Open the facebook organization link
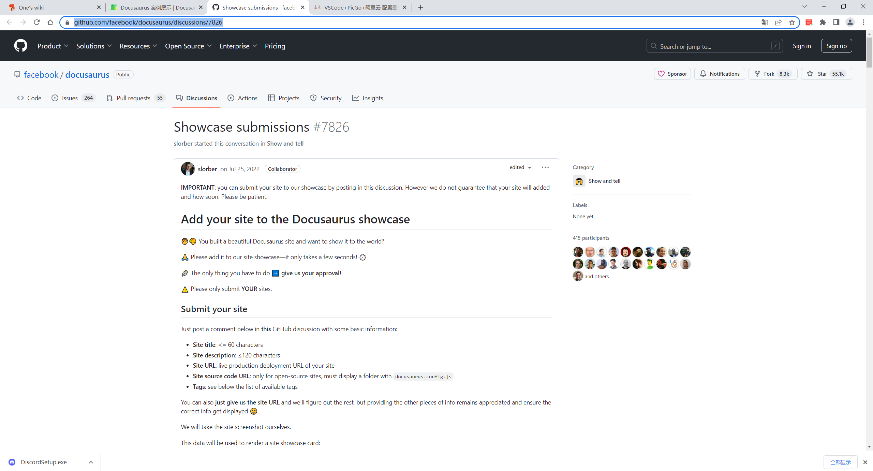Screen dimensions: 873x471 (41, 75)
